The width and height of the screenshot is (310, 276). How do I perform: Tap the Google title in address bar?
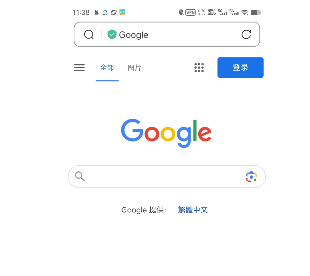[x=134, y=35]
